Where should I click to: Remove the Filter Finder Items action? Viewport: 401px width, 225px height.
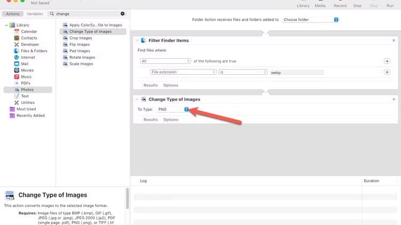394,41
